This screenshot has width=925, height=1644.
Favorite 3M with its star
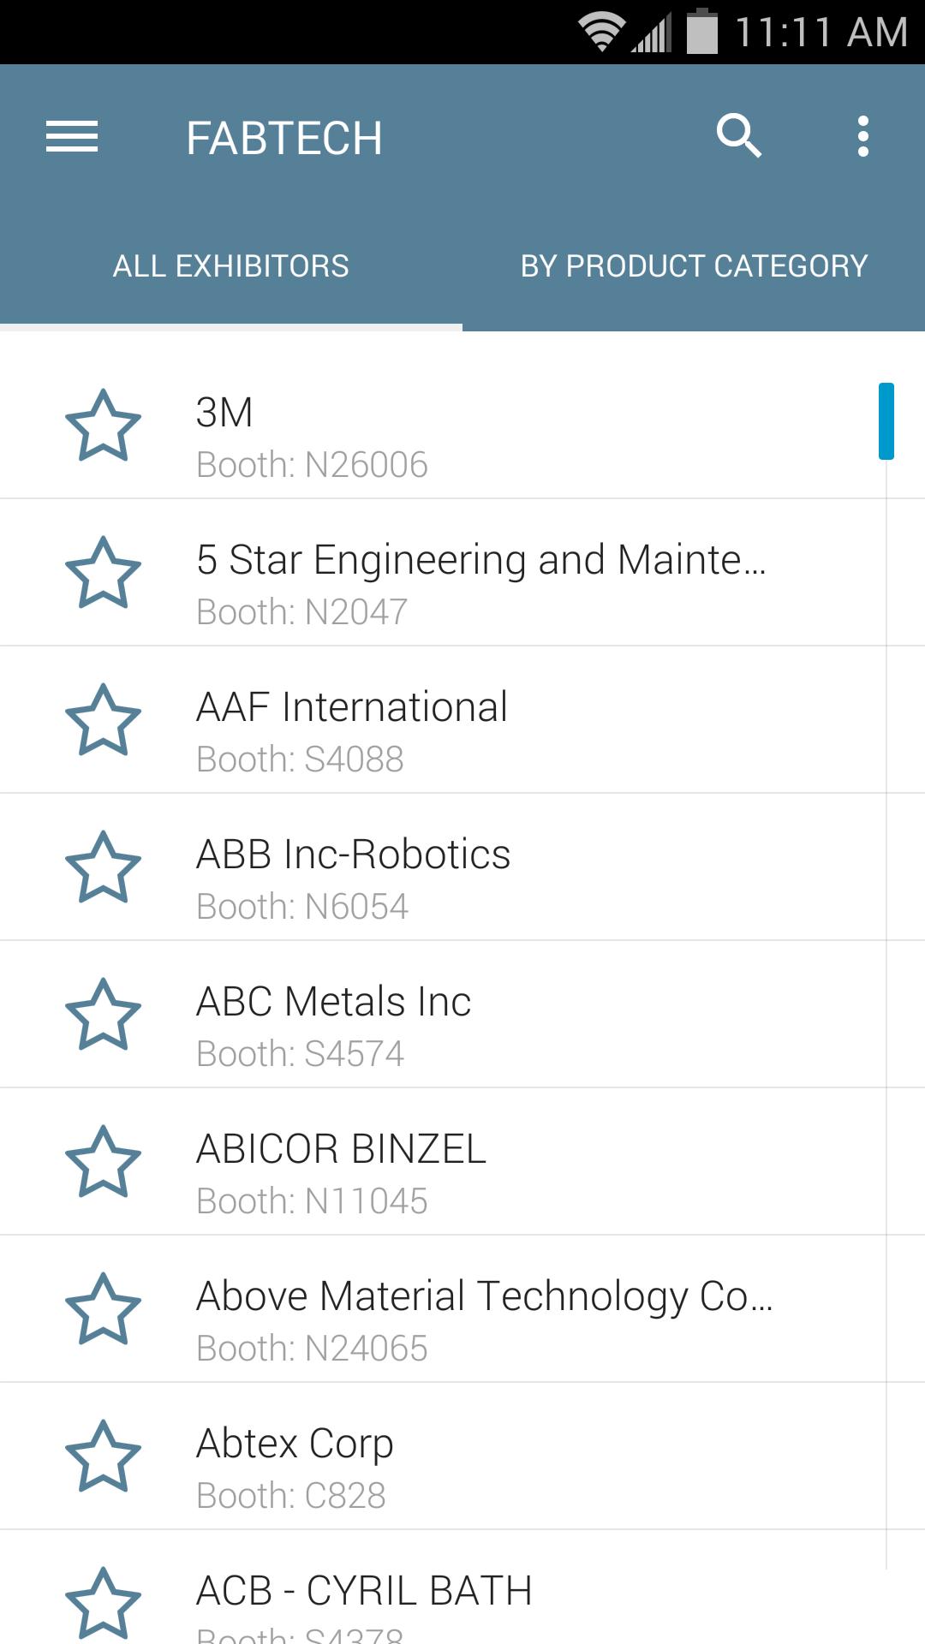[104, 426]
